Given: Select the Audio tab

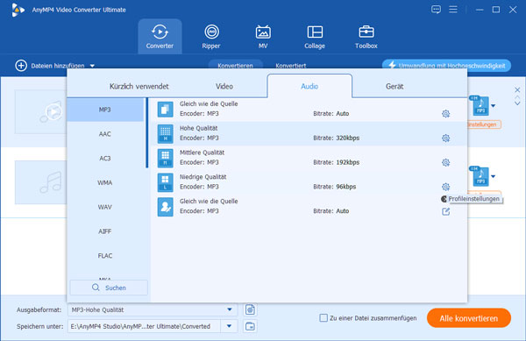Looking at the screenshot, I should [x=309, y=86].
